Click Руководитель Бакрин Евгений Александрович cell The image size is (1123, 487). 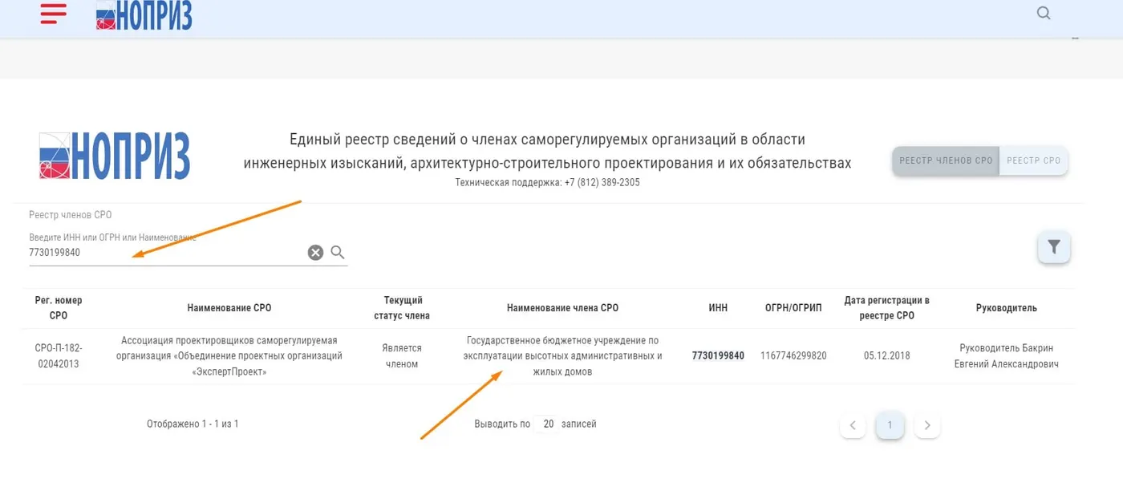click(x=1006, y=356)
